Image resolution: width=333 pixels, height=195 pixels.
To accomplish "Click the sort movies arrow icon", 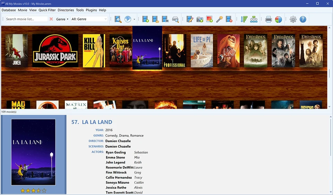I will point(244,19).
